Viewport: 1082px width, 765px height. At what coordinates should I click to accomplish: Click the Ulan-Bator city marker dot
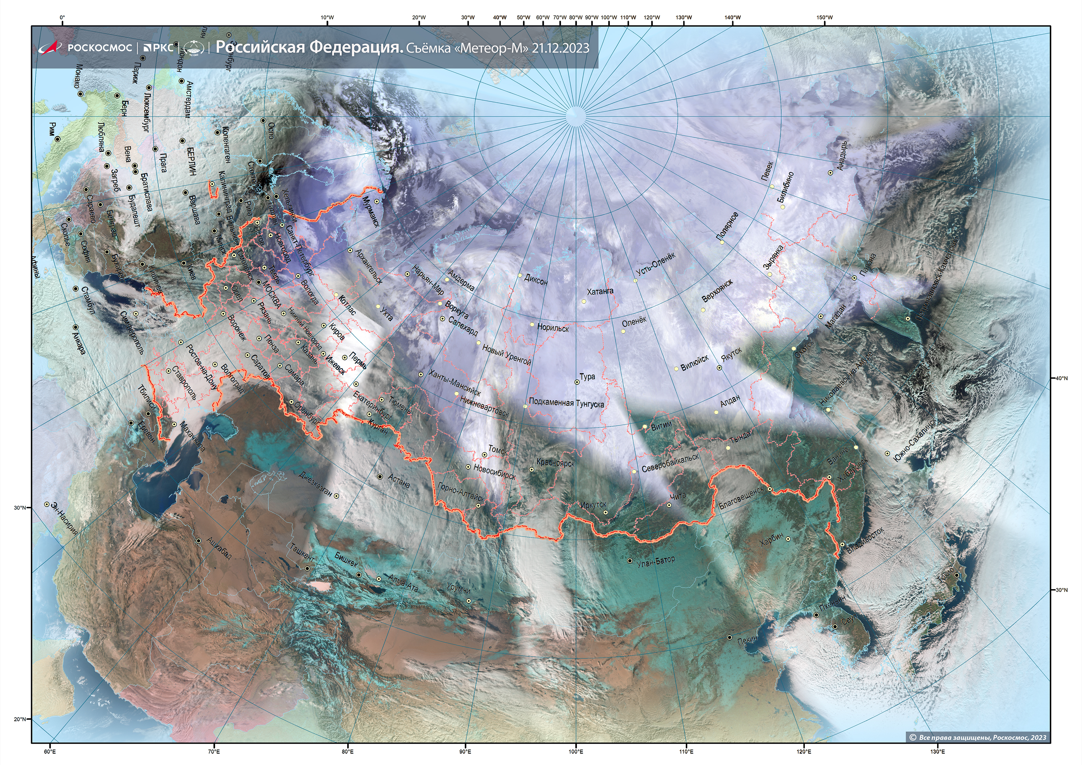(630, 561)
